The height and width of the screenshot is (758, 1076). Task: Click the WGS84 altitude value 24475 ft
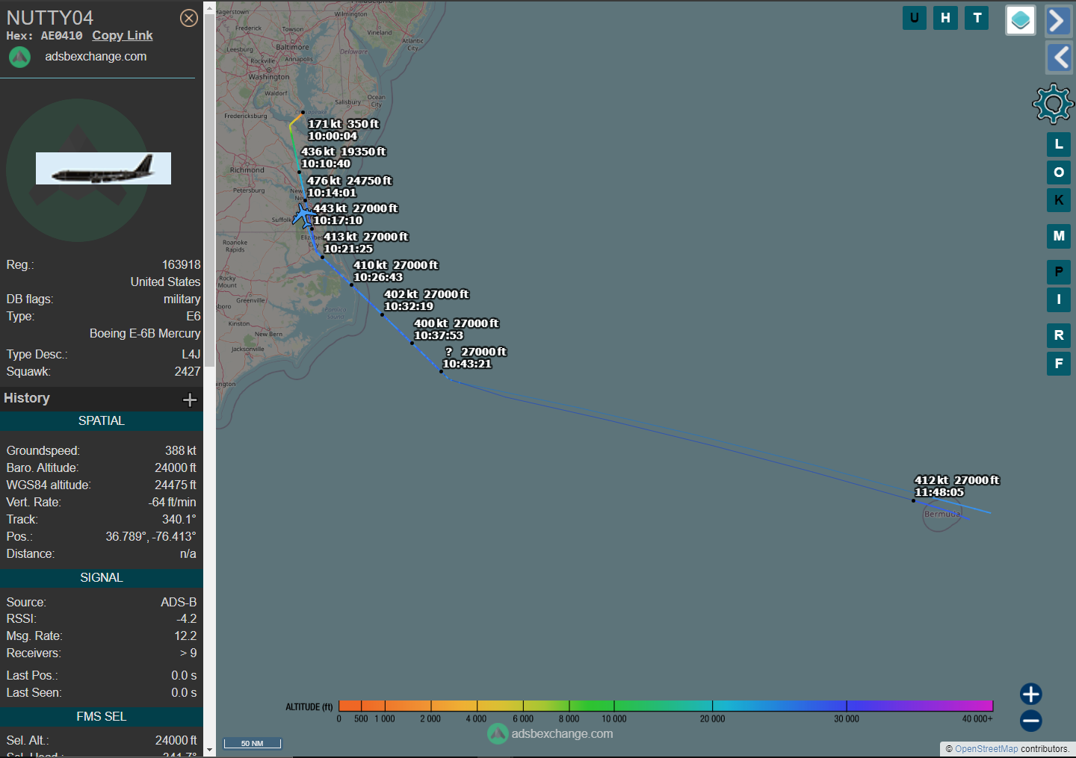pos(176,485)
